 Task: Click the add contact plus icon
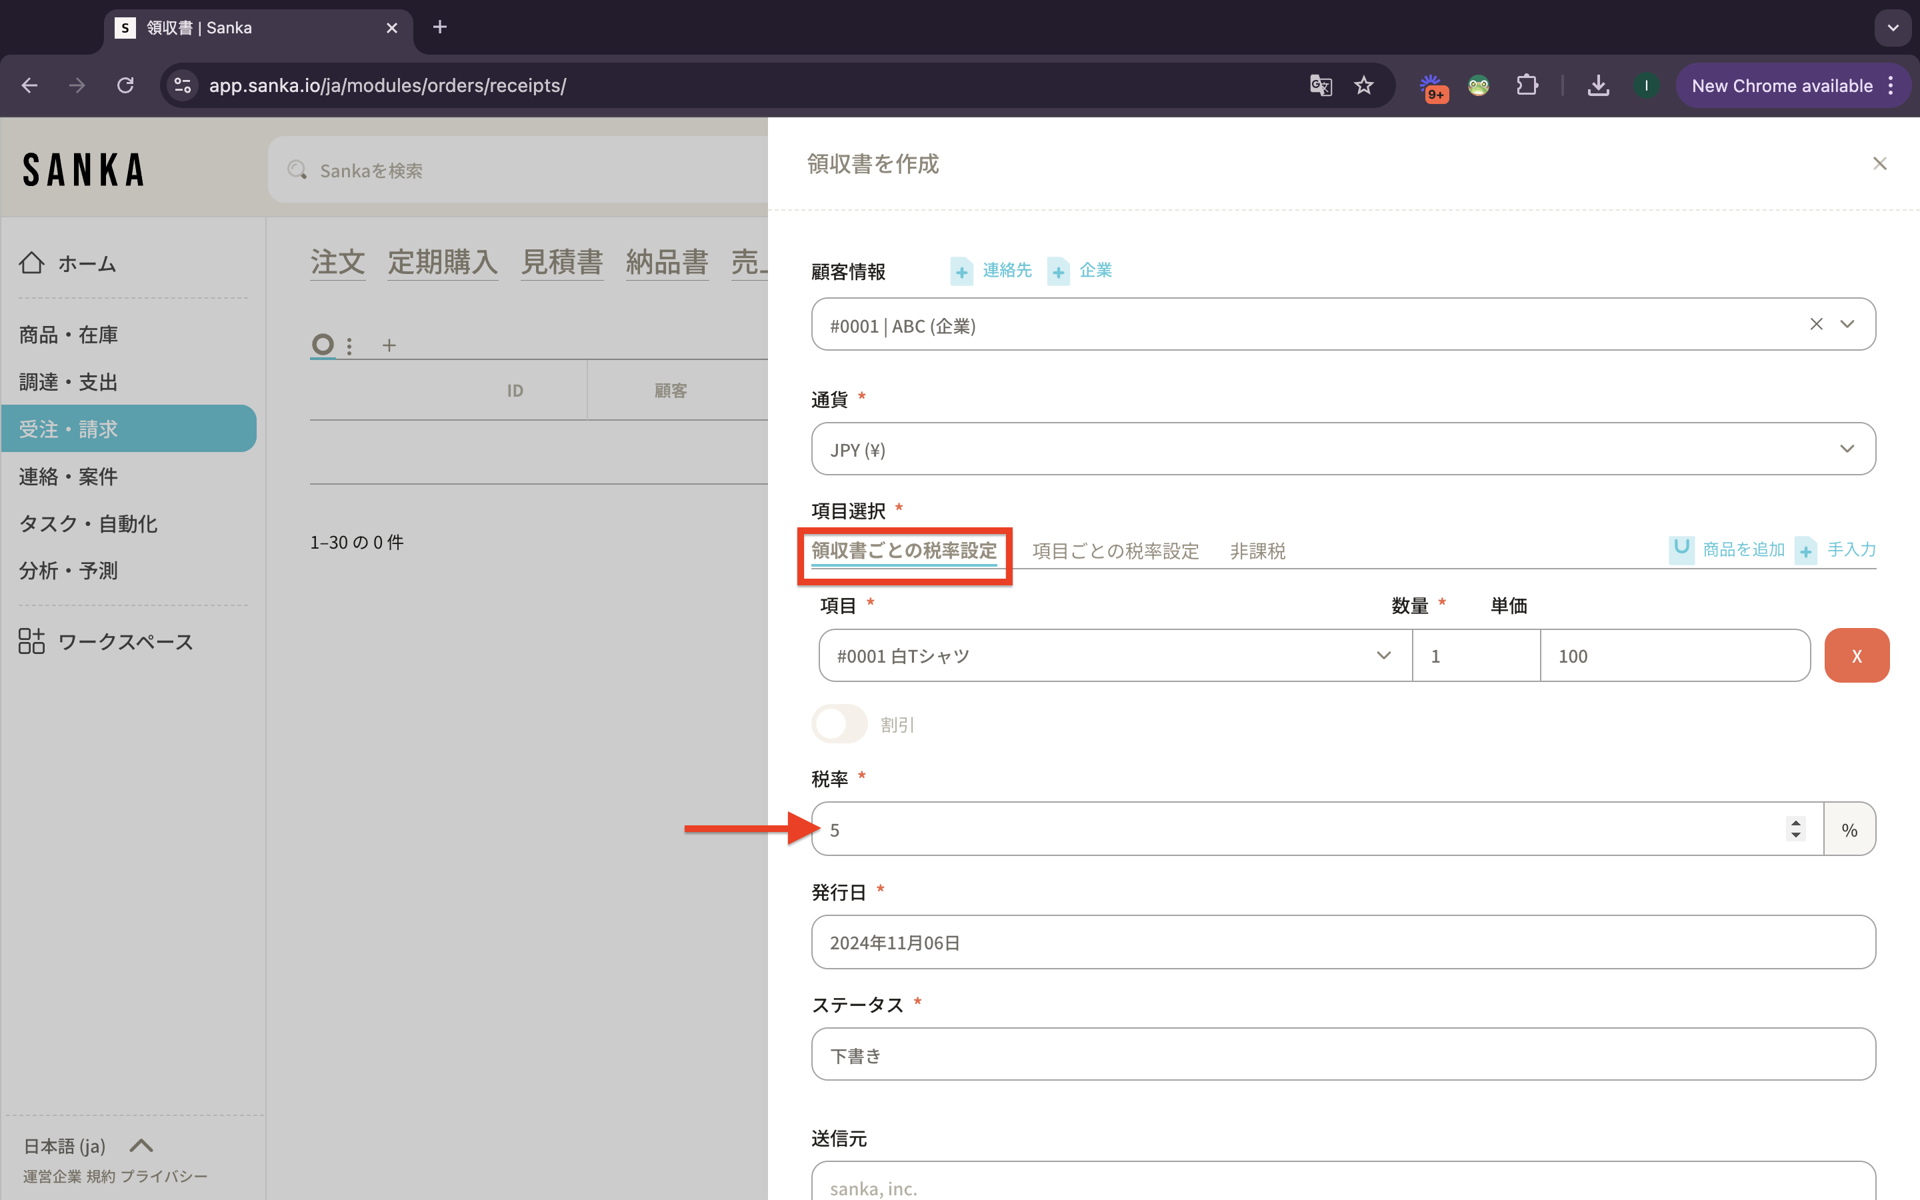tap(961, 271)
